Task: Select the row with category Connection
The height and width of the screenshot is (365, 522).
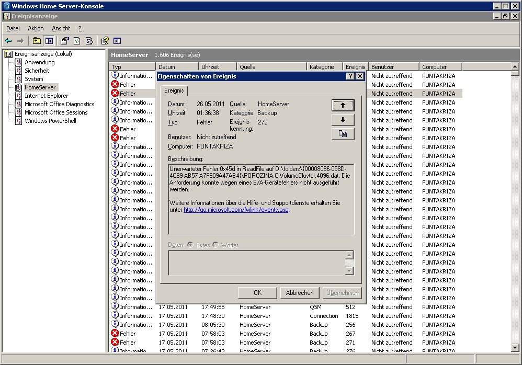Action: coord(286,316)
